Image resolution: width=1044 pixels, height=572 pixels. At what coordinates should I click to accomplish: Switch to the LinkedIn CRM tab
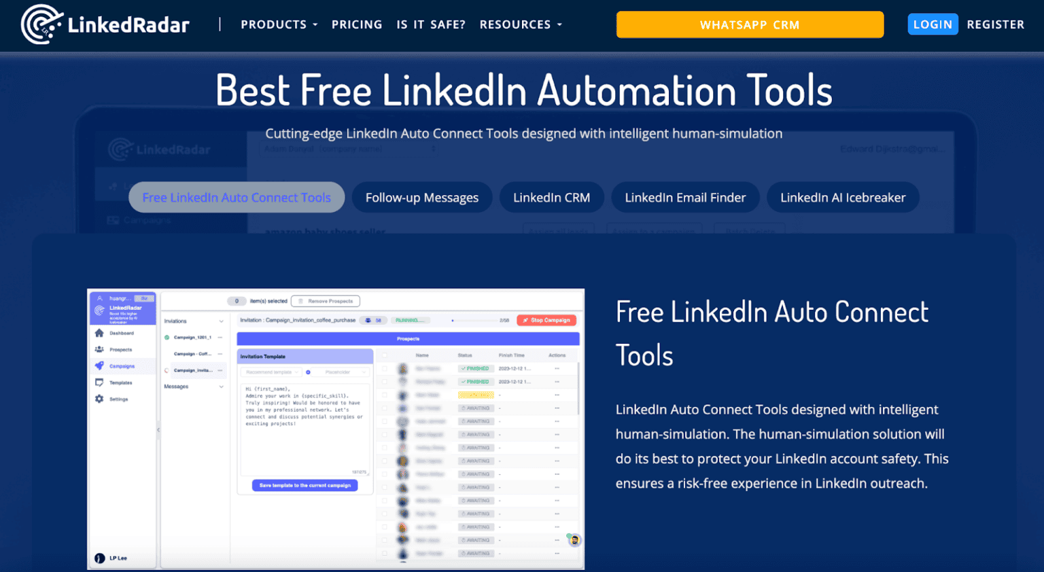click(x=551, y=198)
